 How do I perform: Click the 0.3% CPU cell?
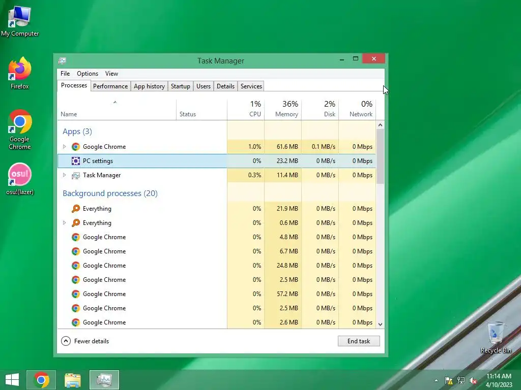click(x=246, y=175)
